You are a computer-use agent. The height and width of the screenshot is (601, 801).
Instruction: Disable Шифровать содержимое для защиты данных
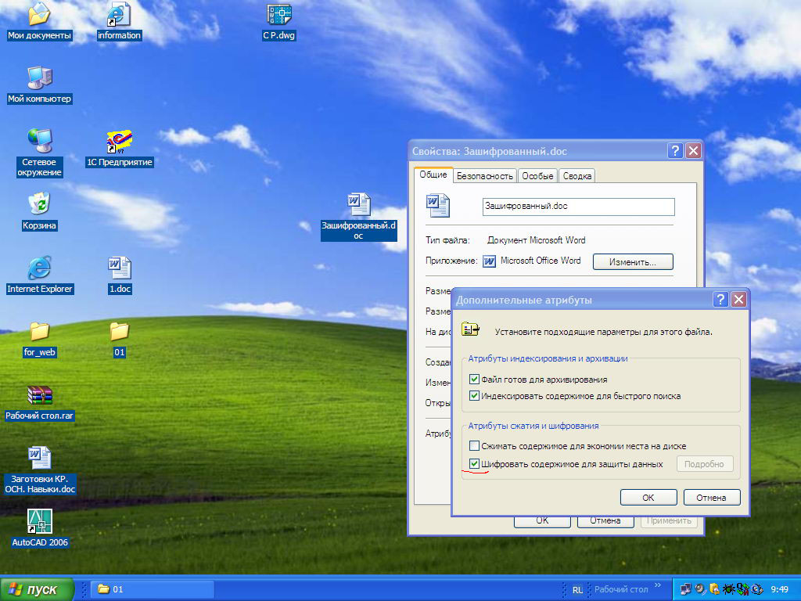[x=474, y=464]
